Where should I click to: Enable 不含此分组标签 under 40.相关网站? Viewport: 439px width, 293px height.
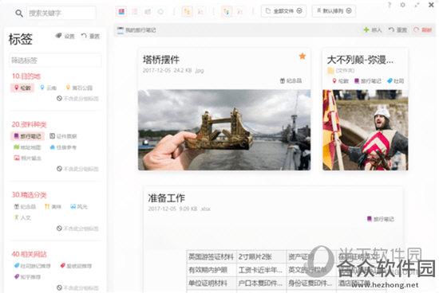click(77, 287)
